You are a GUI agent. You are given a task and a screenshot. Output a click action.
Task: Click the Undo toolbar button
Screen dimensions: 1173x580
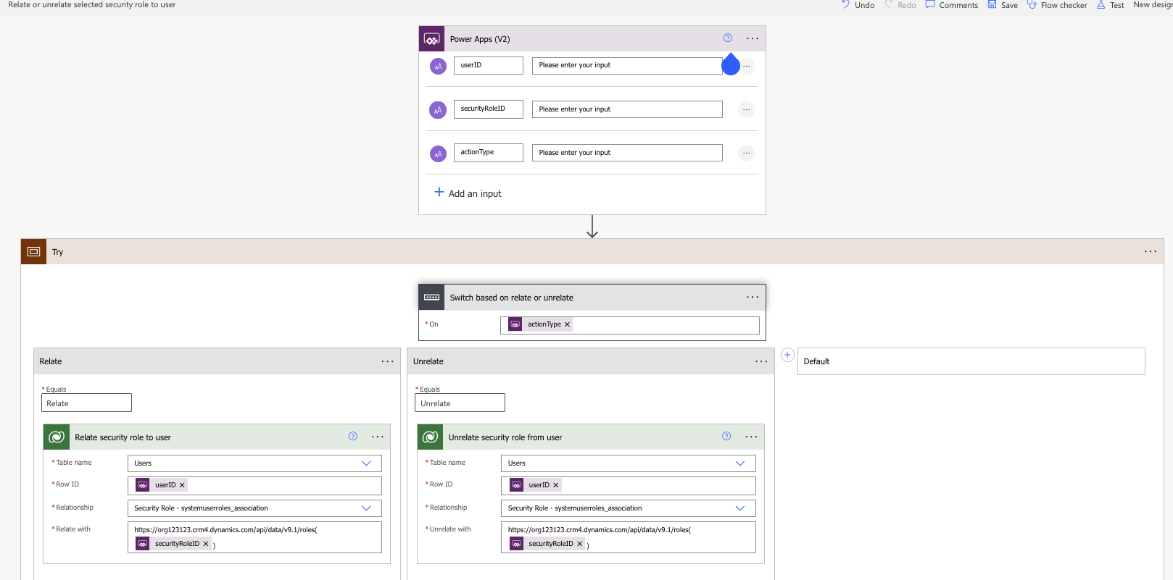pos(858,5)
